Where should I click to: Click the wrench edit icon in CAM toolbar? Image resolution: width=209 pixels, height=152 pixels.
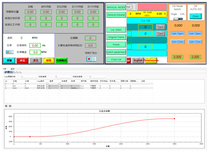(x=6, y=72)
